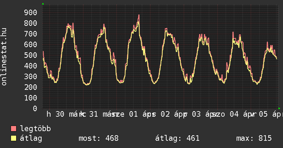
Task: Click the green arrow atop the y-axis
Action: [x=43, y=4]
